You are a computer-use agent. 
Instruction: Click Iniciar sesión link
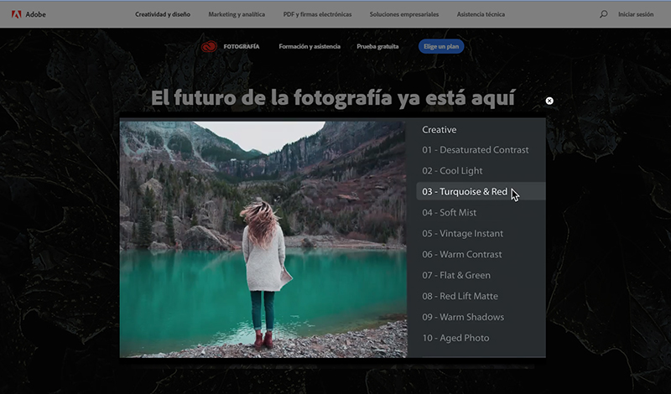tap(636, 14)
